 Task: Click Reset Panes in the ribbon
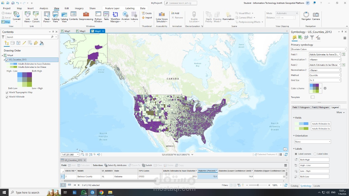(47, 17)
